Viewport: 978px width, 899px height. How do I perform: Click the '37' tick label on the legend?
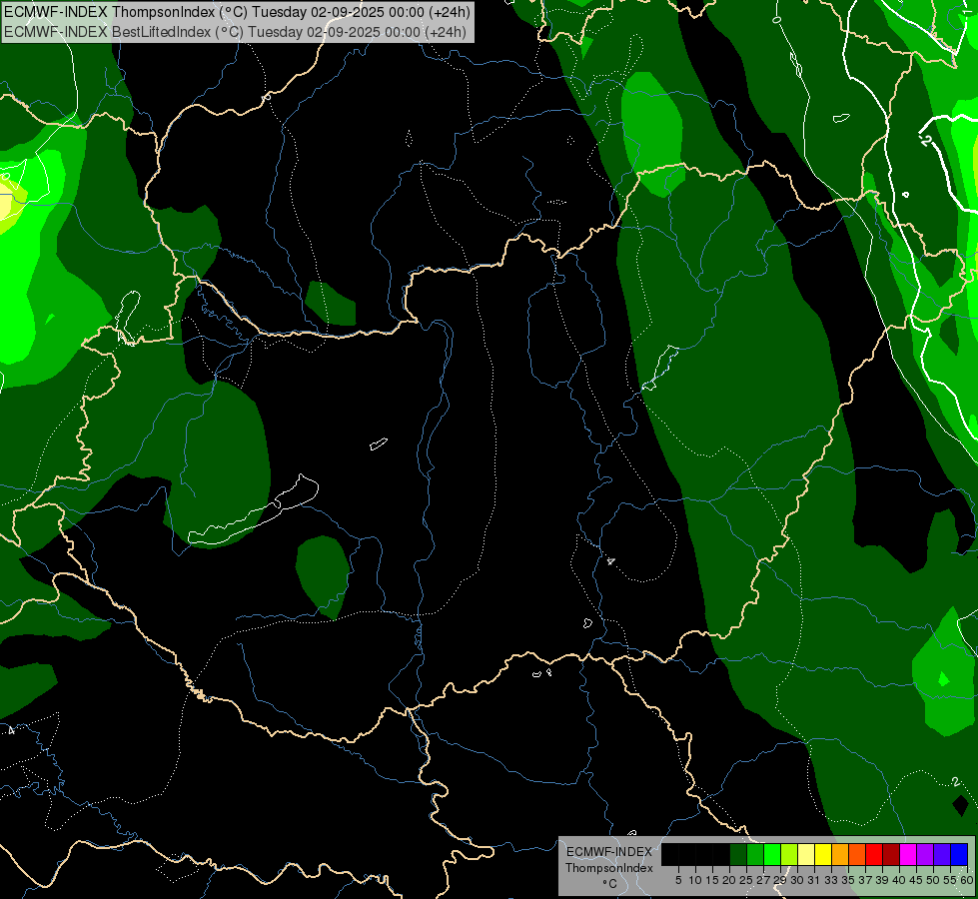coord(866,880)
